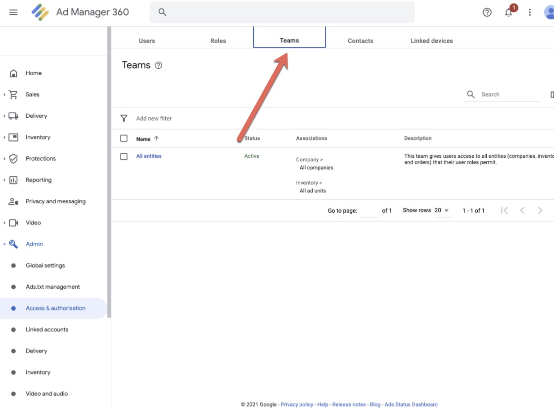This screenshot has height=408, width=554.
Task: Click the help question mark icon in header
Action: click(x=487, y=12)
